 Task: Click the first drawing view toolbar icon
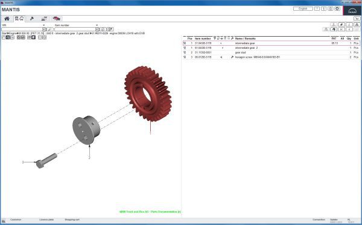tap(4, 37)
